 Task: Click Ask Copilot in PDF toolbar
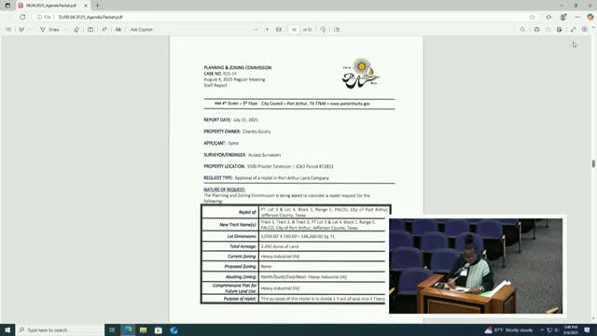[141, 29]
